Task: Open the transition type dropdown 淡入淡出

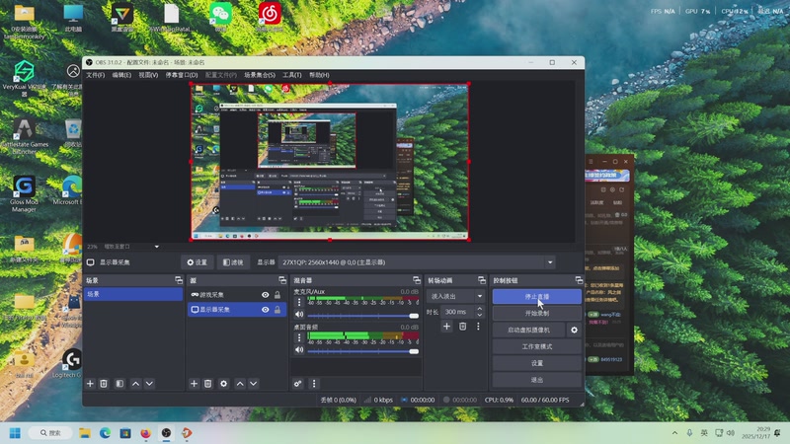Action: [455, 297]
